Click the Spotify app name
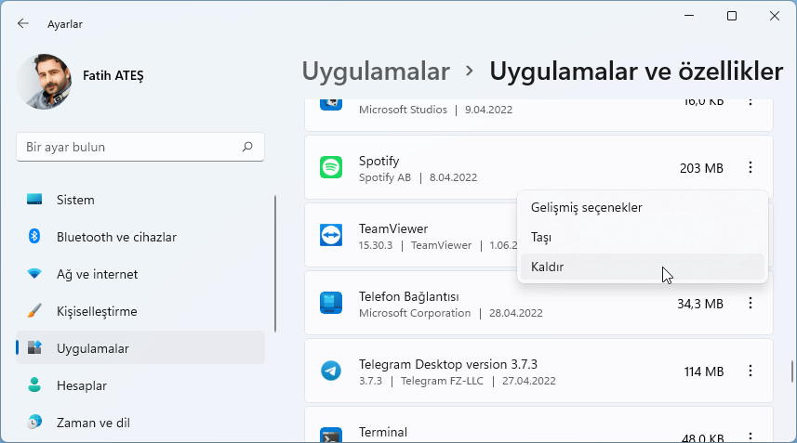Screen dimensions: 797x443 click(x=379, y=161)
